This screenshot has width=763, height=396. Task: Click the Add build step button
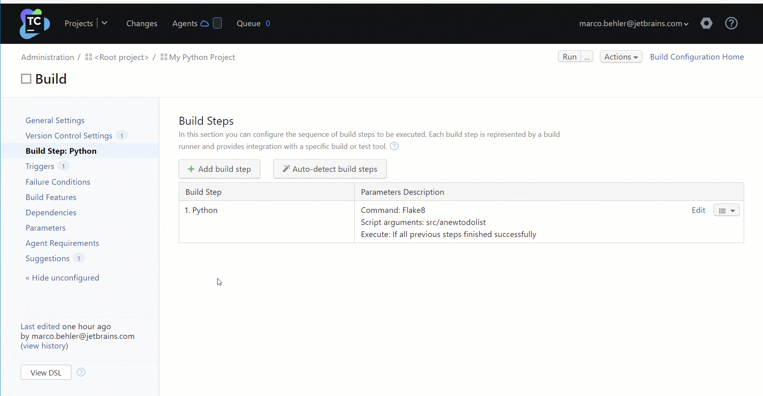(219, 169)
